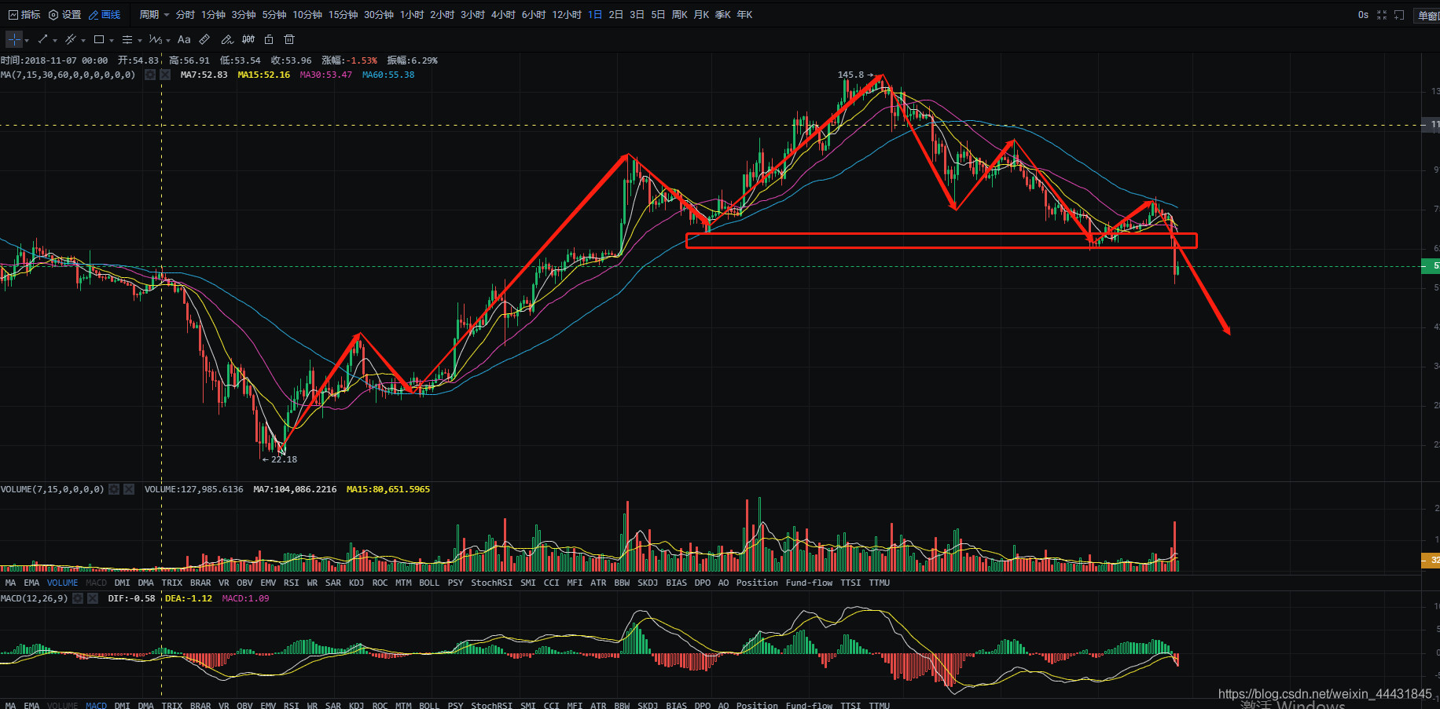Click the 145.8 high price label
The height and width of the screenshot is (709, 1440).
(850, 75)
